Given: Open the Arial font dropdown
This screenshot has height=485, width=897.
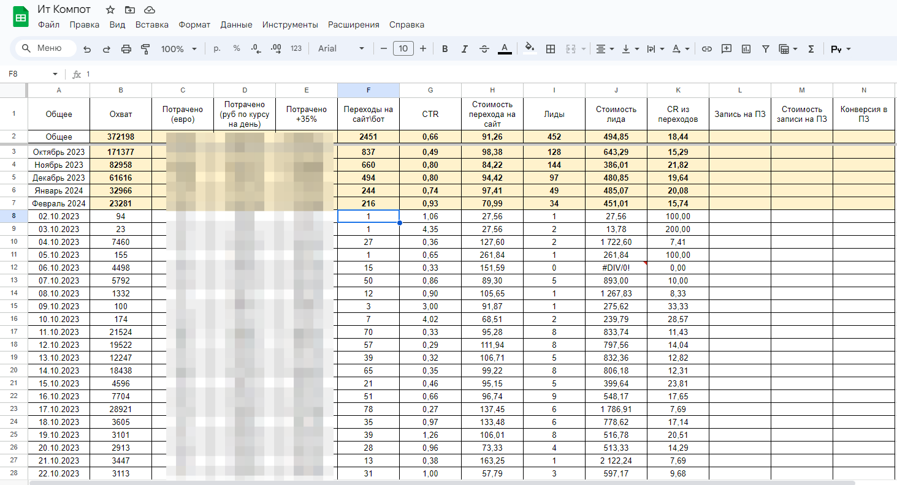Looking at the screenshot, I should 341,49.
